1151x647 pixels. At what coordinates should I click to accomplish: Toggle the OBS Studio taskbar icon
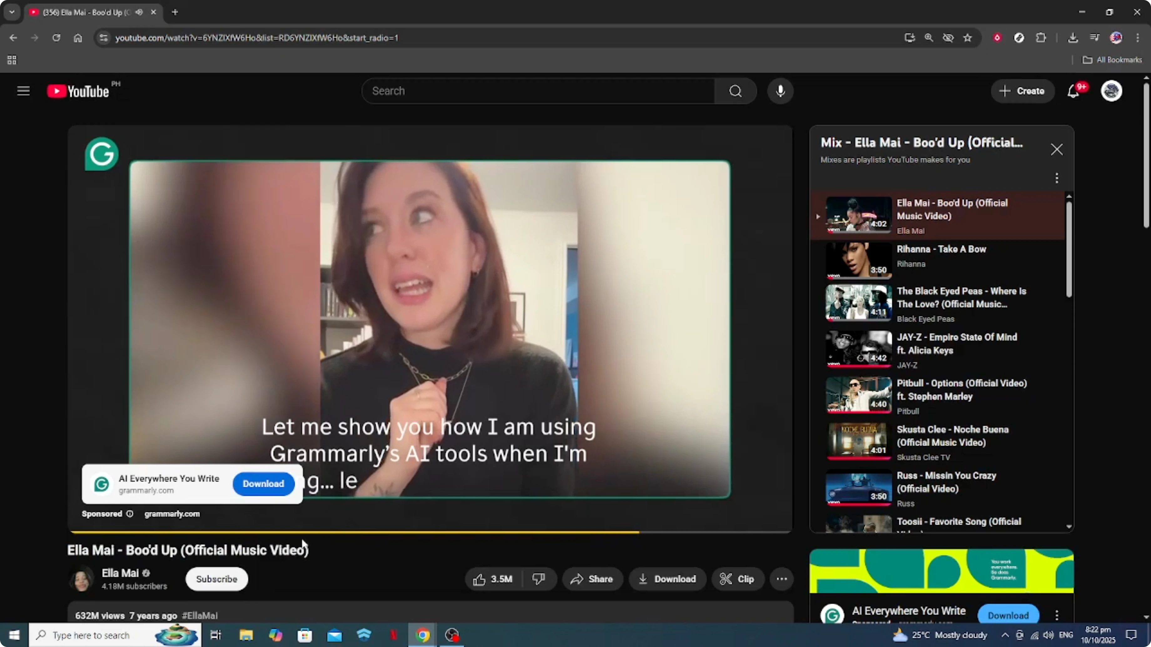pyautogui.click(x=452, y=635)
